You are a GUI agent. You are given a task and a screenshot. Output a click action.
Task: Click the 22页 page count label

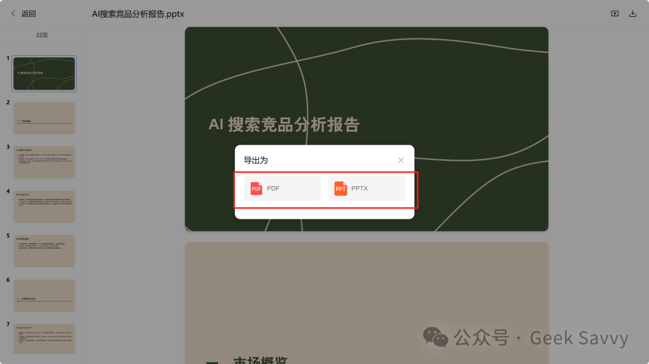point(42,35)
